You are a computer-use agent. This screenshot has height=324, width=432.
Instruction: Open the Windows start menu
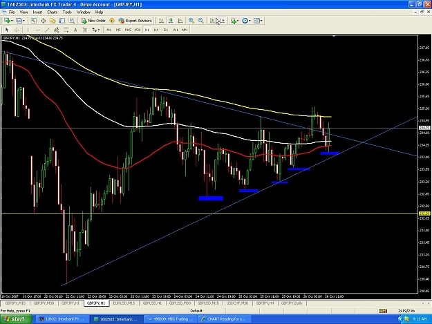(x=16, y=319)
